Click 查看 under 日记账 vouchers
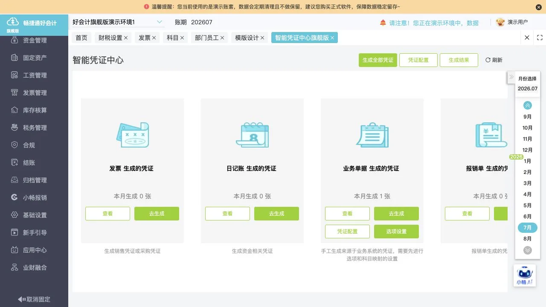This screenshot has width=546, height=307. point(227,214)
